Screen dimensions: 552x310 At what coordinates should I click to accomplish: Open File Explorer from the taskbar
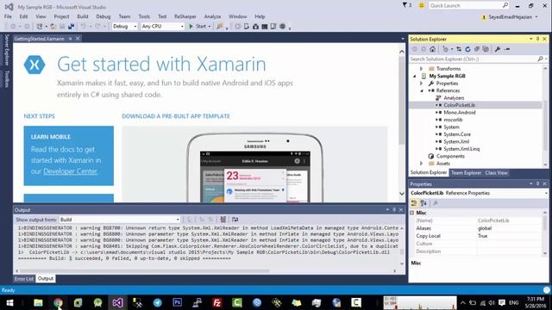[x=38, y=302]
